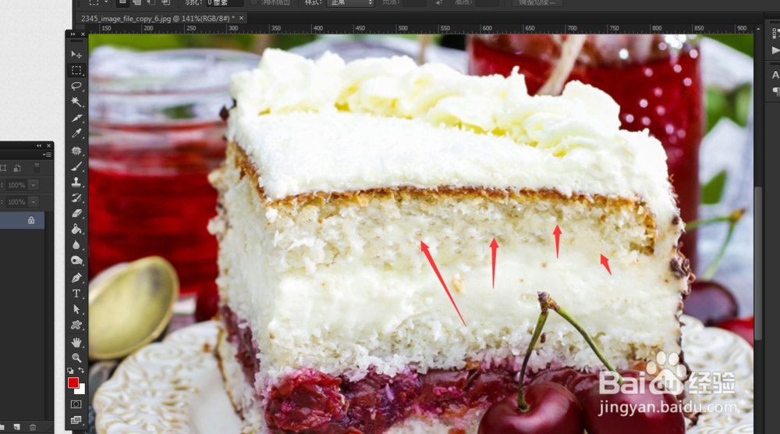
Task: Select the Brush tool
Action: (x=76, y=166)
